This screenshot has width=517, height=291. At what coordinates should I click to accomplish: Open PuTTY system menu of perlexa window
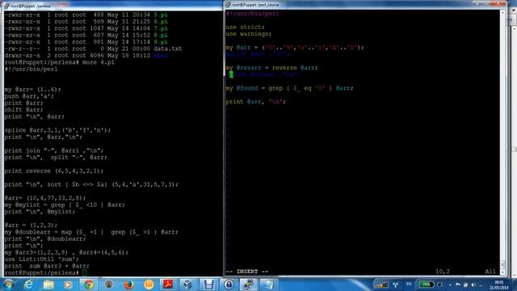tap(6, 6)
